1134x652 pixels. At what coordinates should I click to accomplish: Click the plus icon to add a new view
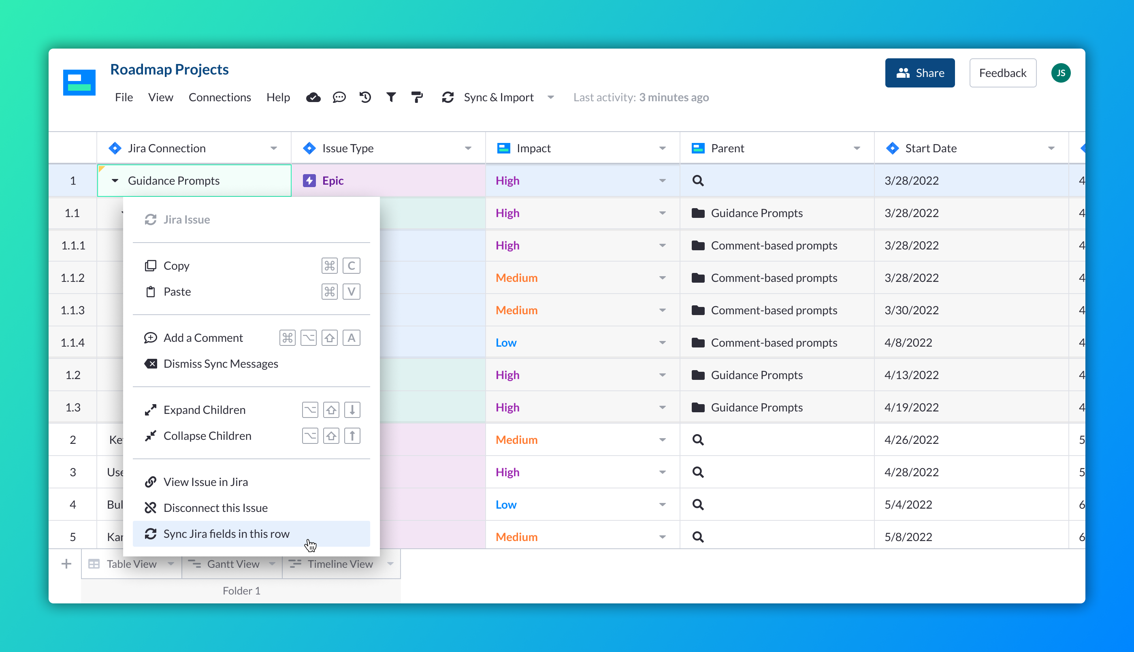[66, 563]
